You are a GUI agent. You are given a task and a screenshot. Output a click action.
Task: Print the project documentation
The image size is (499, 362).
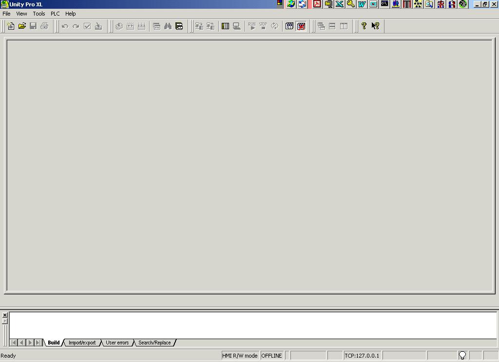(x=44, y=26)
